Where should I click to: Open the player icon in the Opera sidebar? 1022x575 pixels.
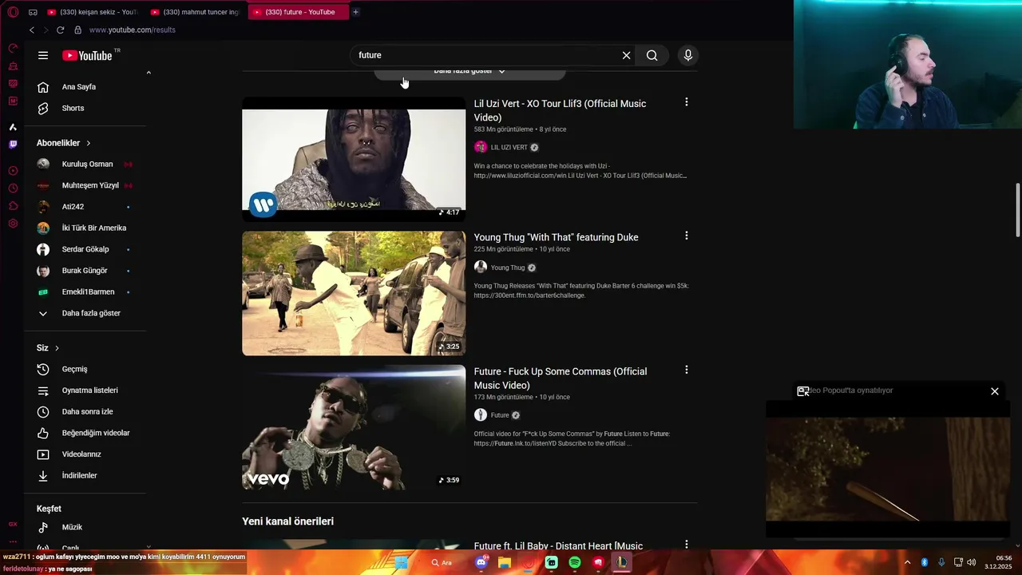[13, 171]
